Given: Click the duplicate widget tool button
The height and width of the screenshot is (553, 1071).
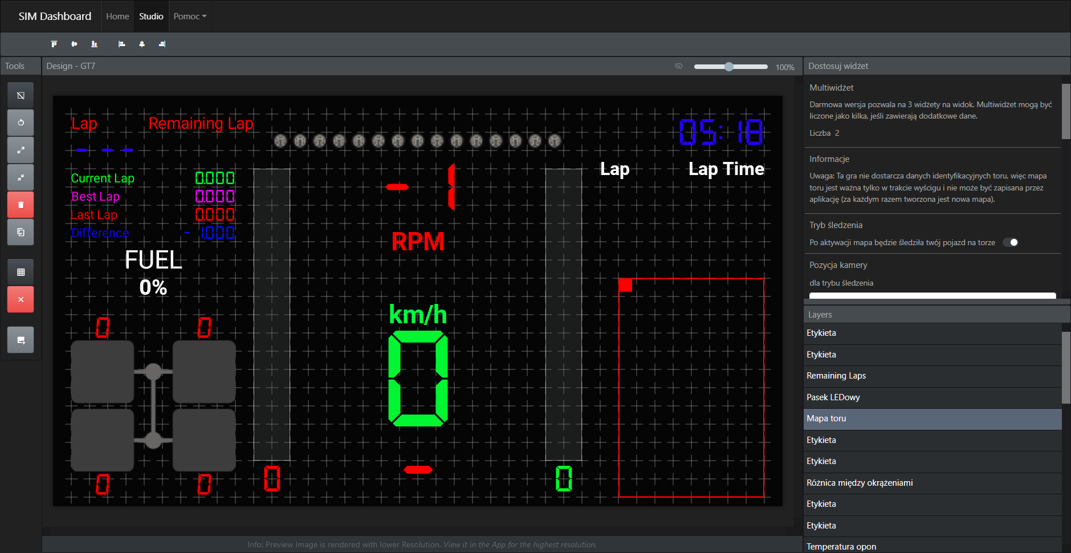Looking at the screenshot, I should coord(21,232).
